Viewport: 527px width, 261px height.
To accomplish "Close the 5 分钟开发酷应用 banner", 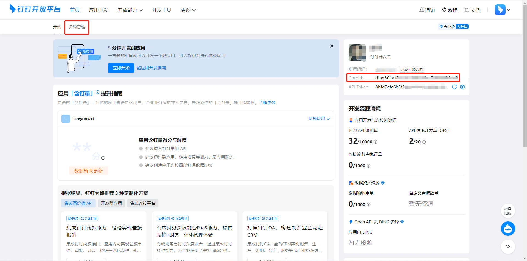I will click(332, 46).
